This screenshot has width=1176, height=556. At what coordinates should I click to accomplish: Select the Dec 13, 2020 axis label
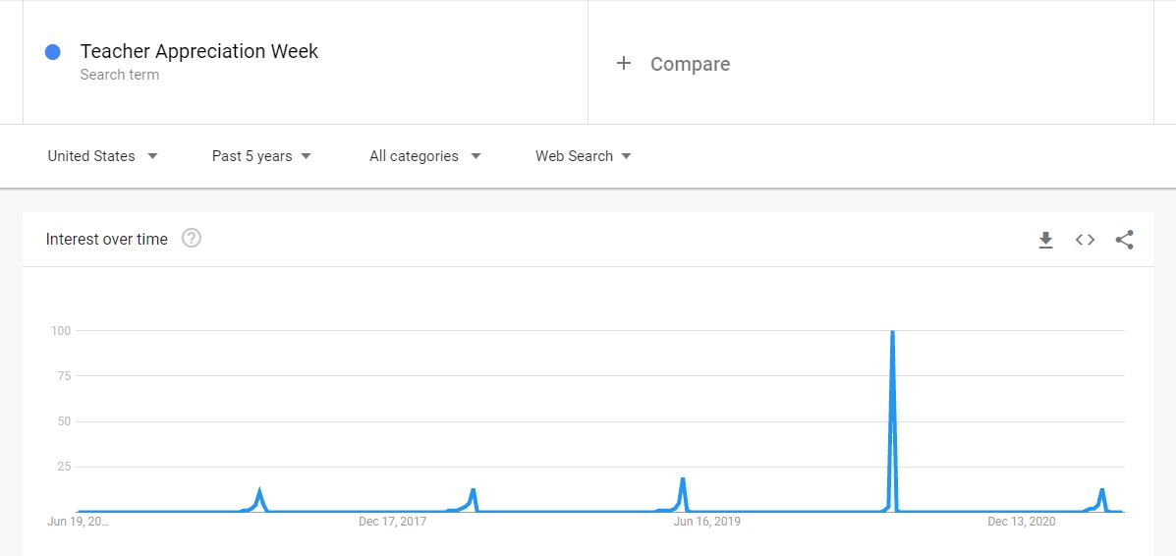1022,522
